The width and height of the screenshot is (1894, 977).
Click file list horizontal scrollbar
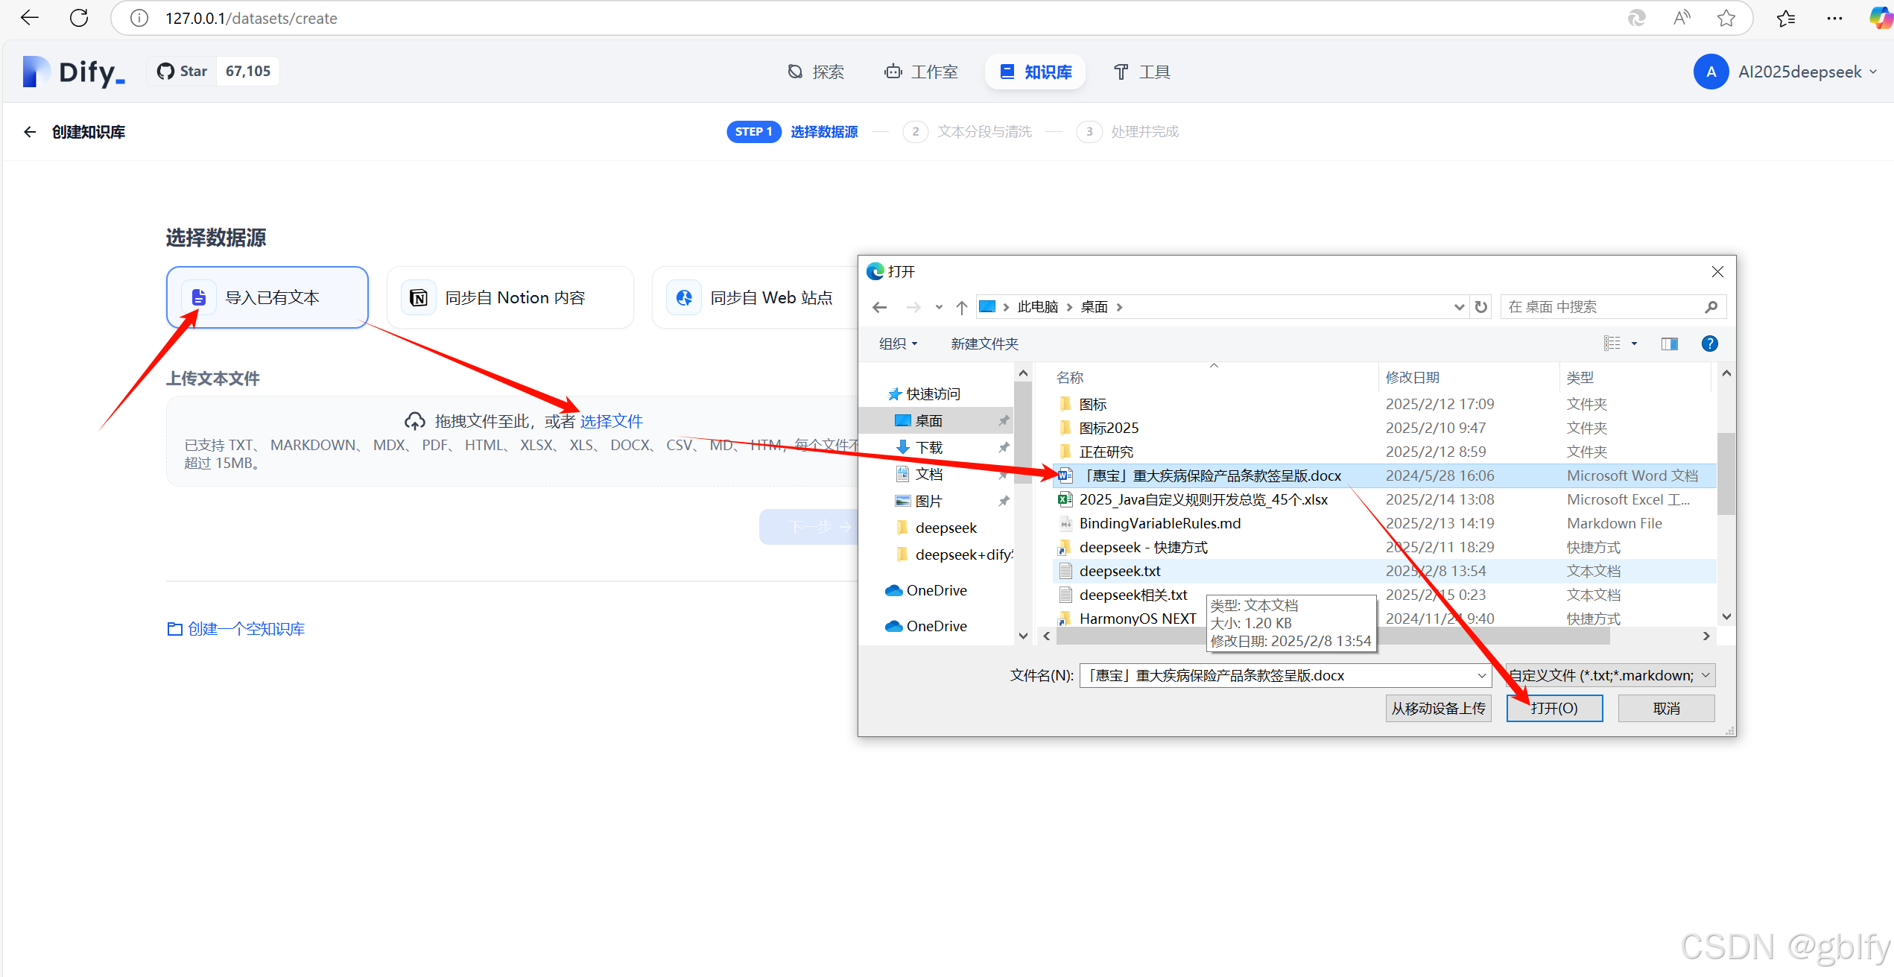[x=1332, y=636]
